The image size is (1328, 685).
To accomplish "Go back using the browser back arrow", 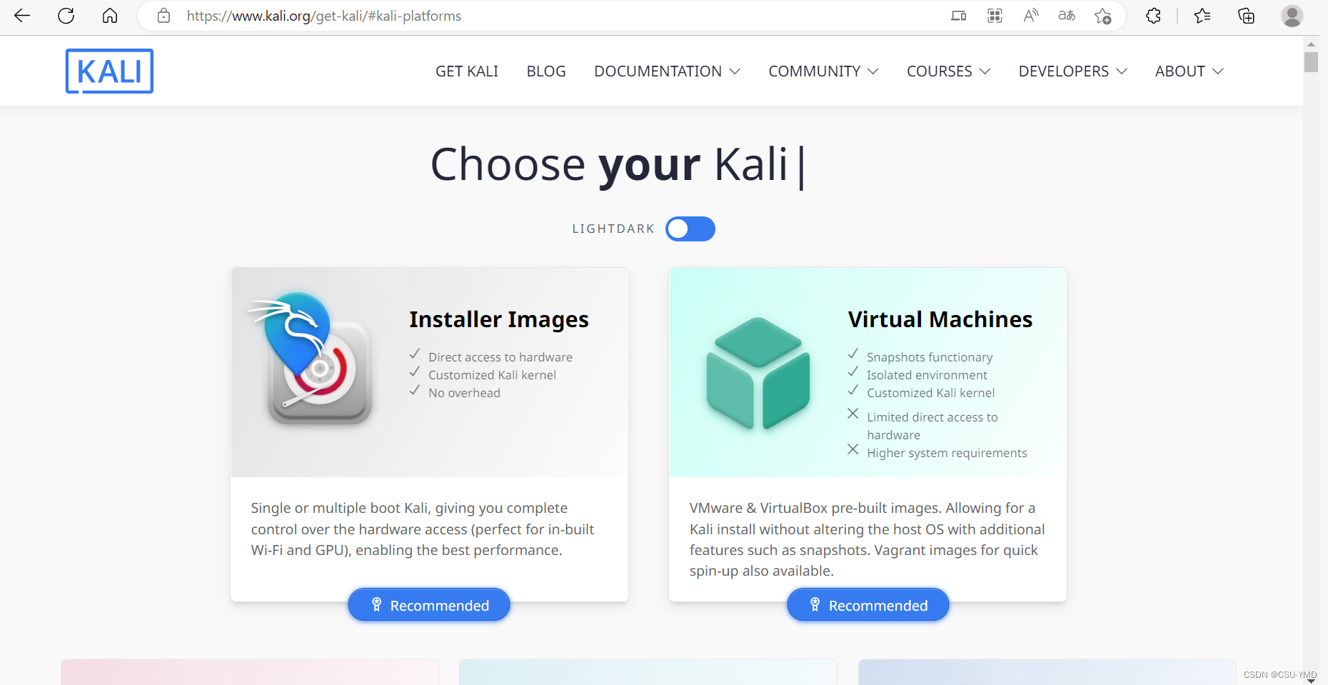I will point(22,16).
